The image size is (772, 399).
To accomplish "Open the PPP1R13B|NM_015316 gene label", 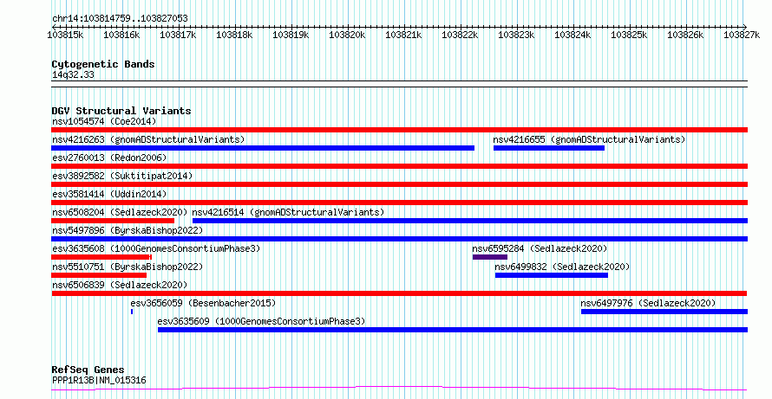I will [x=99, y=380].
